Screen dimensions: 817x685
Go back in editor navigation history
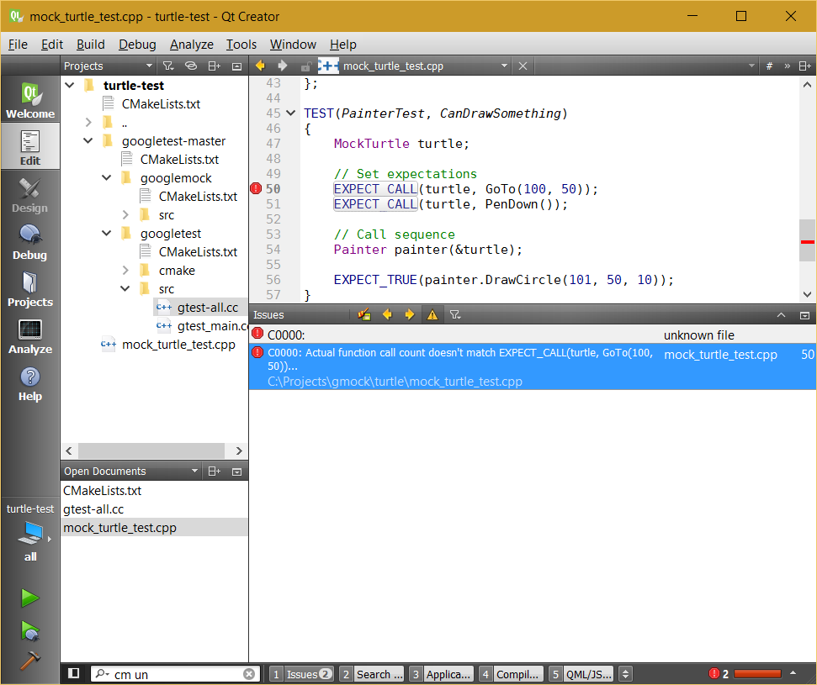point(260,66)
